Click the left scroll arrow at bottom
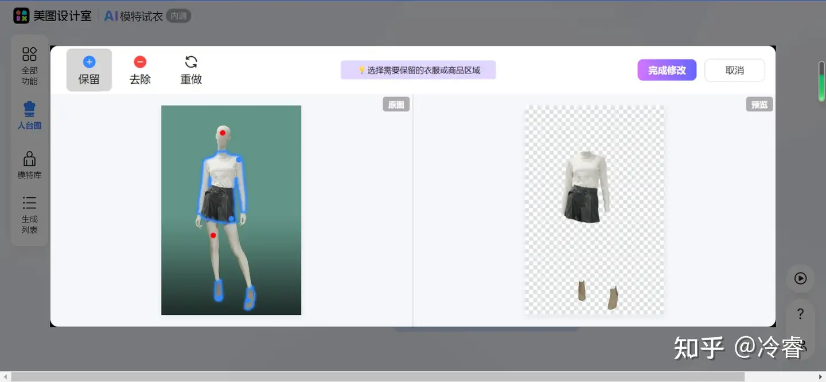 point(5,377)
